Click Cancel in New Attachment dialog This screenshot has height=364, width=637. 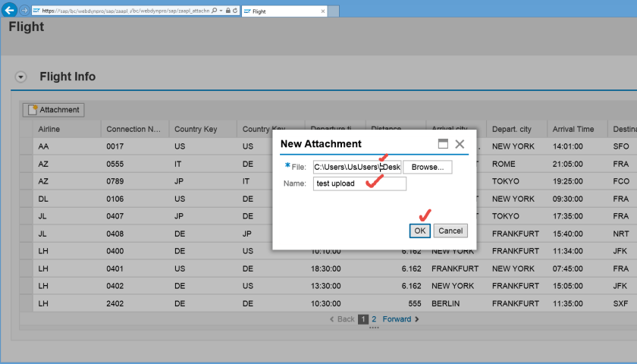click(450, 231)
